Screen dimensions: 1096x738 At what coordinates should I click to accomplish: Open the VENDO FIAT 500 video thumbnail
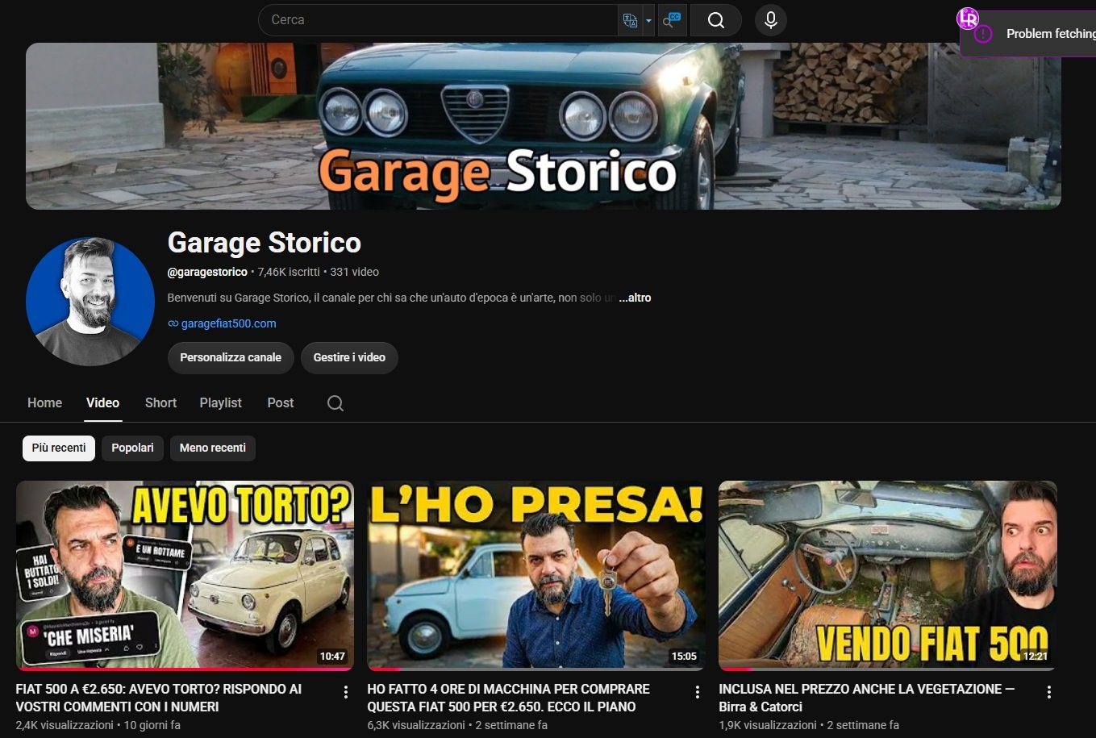[887, 575]
